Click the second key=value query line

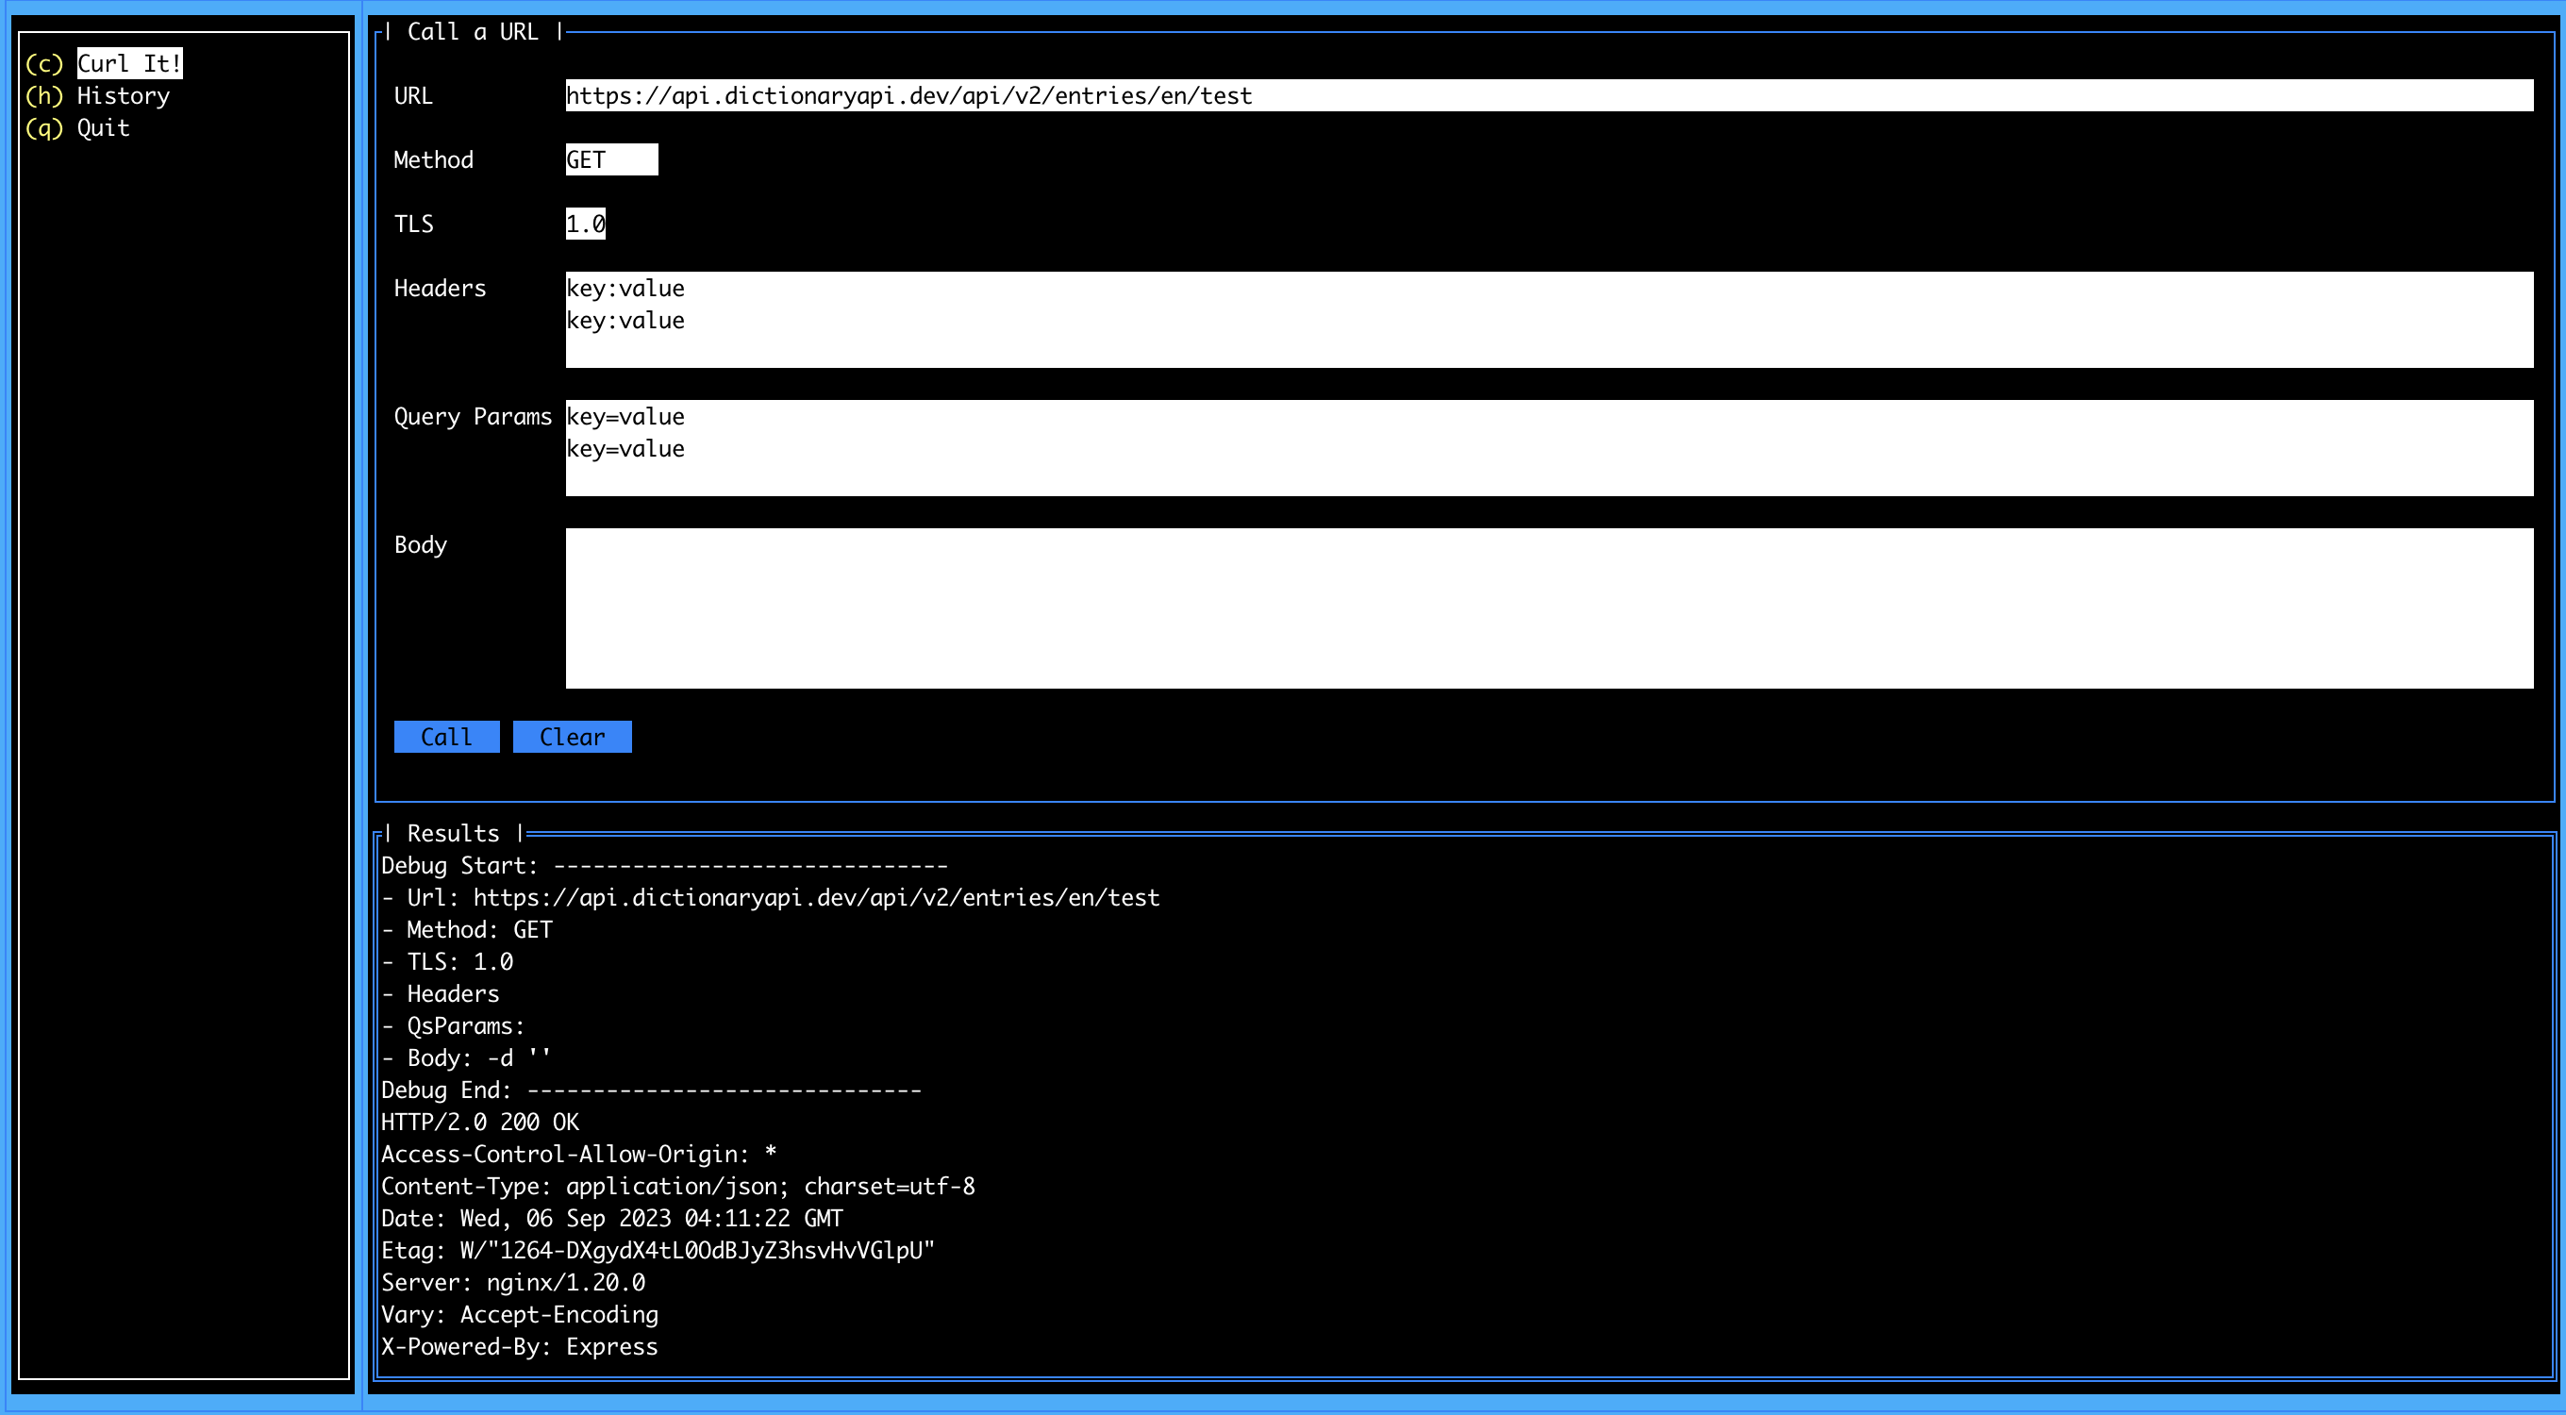pos(625,449)
